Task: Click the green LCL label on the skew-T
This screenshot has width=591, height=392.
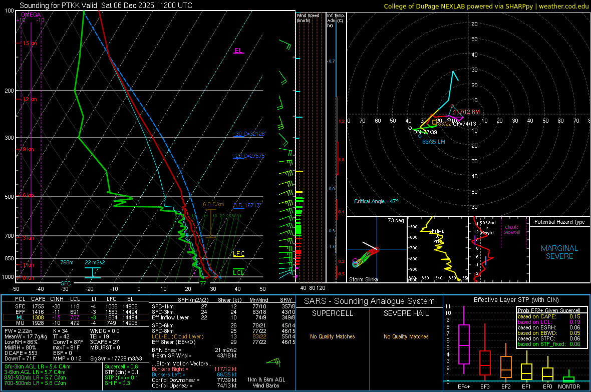Action: click(x=238, y=272)
